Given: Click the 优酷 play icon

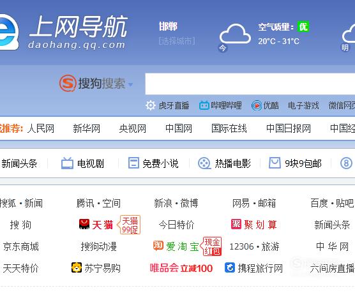Looking at the screenshot, I should (257, 105).
